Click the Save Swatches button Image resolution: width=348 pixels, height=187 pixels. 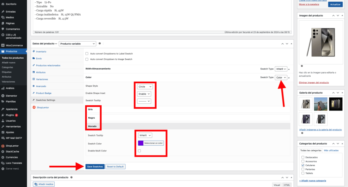[95, 167]
